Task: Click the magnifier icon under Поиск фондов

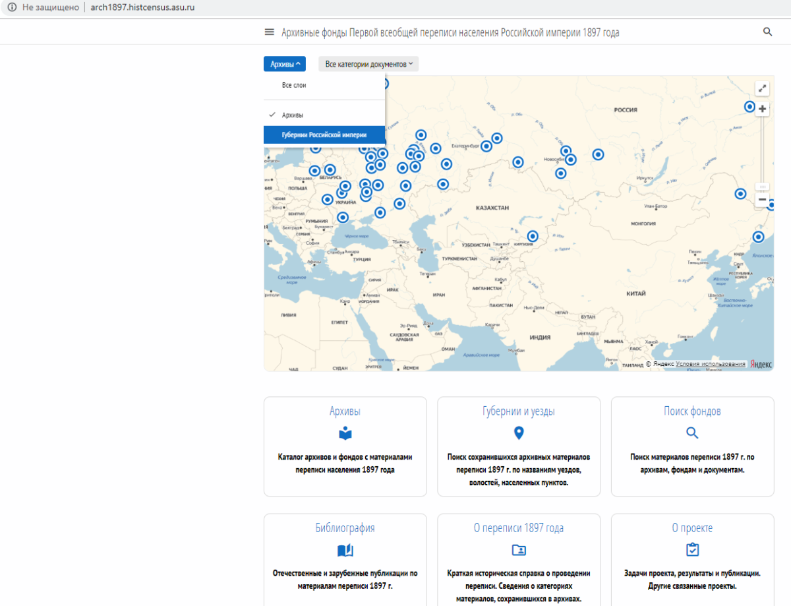Action: 692,433
